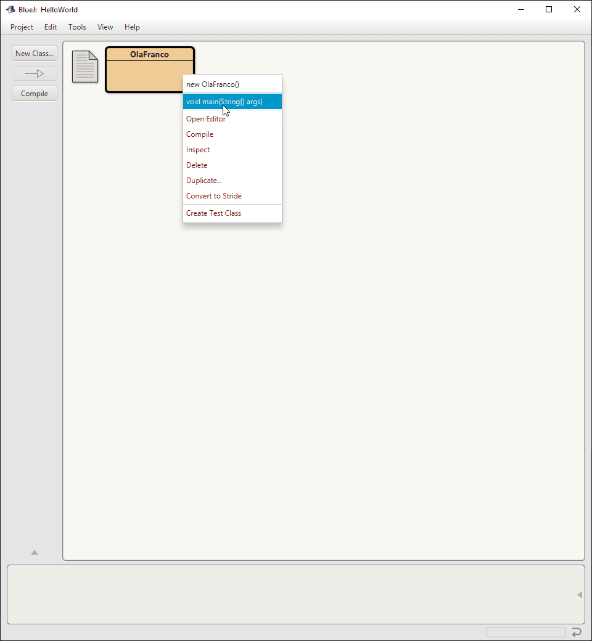
Task: Expand the side panel triangle at right
Action: click(579, 595)
